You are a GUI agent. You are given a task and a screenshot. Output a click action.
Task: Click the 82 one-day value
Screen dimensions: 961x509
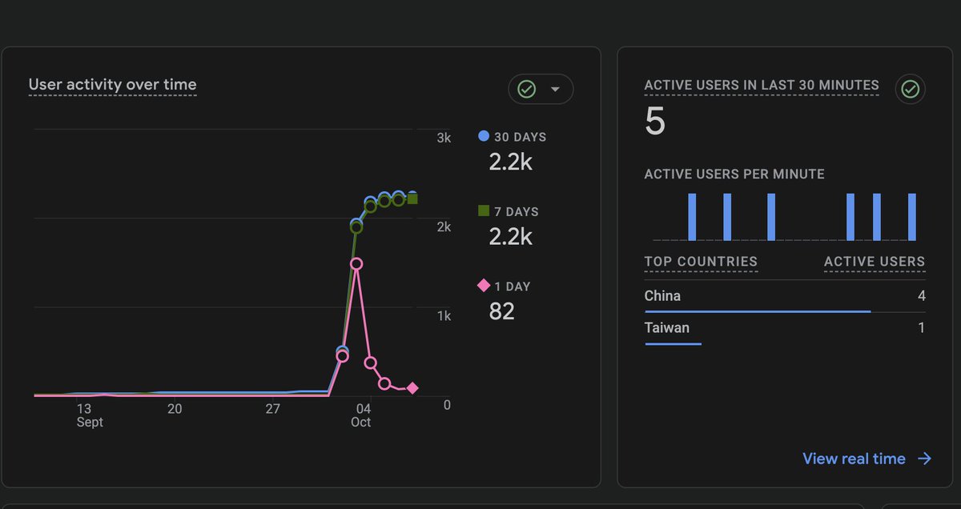501,311
